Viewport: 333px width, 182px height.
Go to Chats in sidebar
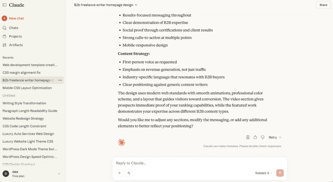coord(13,28)
